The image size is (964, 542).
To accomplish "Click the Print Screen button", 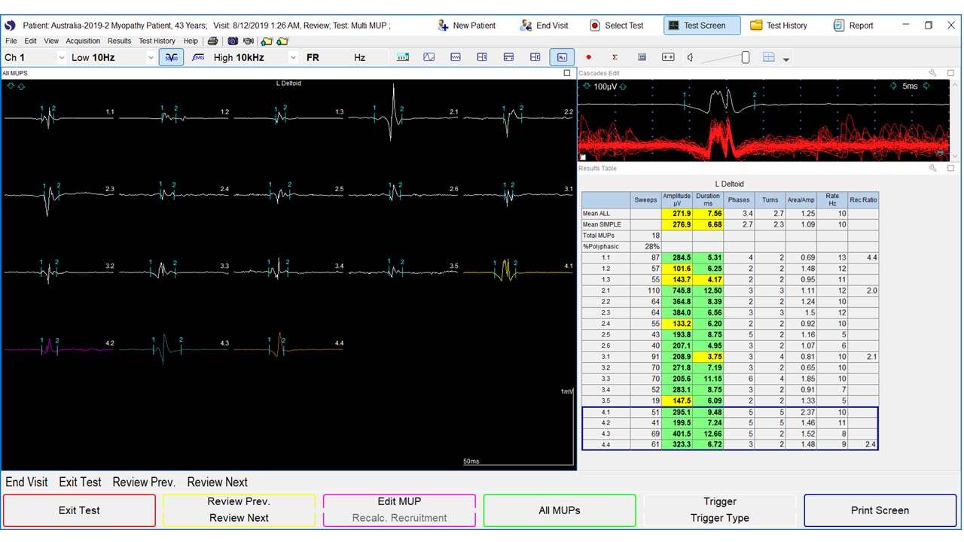I will click(x=880, y=510).
